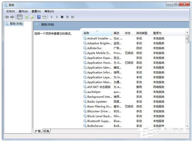Select the Application Host Helper service
Viewport: 193px width, 142px height.
[124, 63]
